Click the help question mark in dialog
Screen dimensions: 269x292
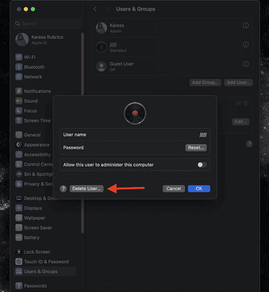pos(64,189)
